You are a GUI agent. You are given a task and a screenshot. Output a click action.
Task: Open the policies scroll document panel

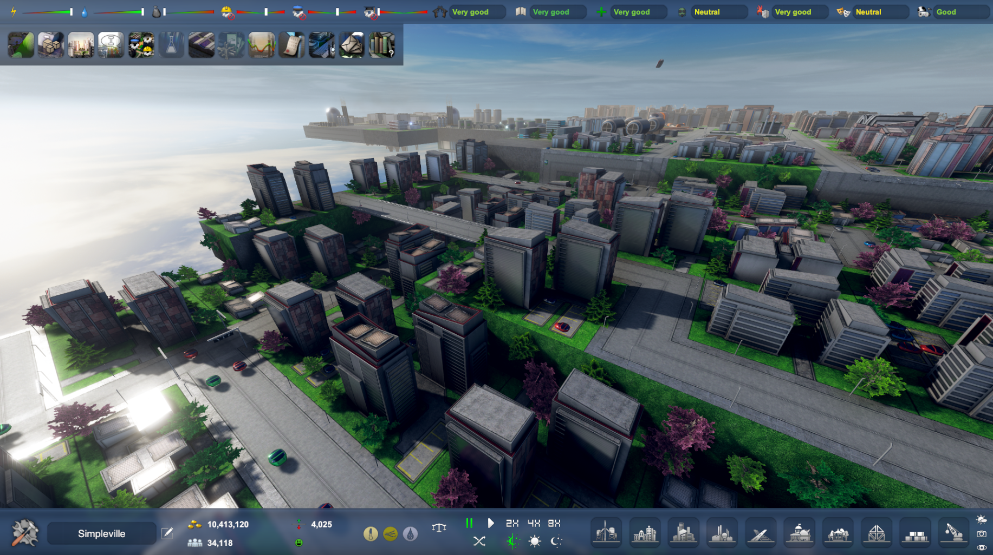pos(291,45)
